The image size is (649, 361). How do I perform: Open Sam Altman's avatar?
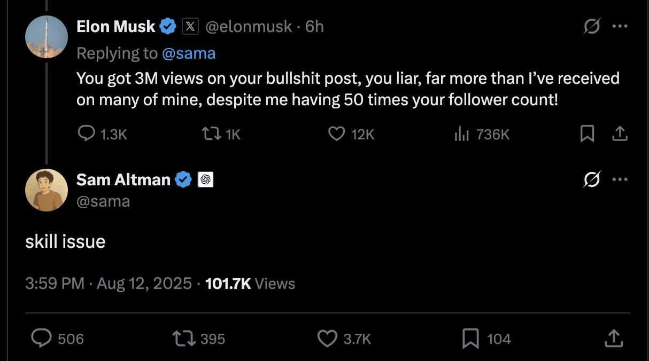click(x=47, y=191)
